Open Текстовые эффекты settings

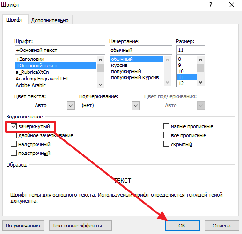81,226
